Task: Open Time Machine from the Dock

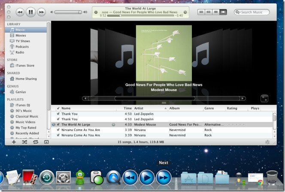Action: click(47, 177)
